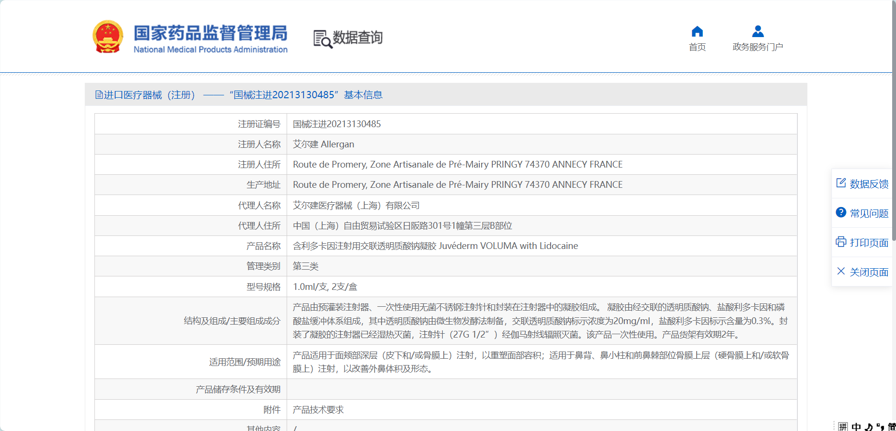896x431 pixels.
Task: Print the page with the printer icon
Action: pos(841,242)
